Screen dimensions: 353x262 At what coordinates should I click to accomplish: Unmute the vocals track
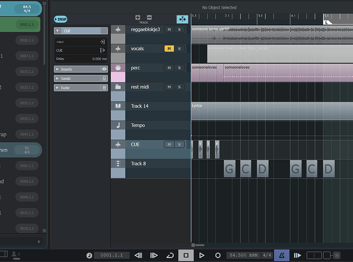click(169, 49)
